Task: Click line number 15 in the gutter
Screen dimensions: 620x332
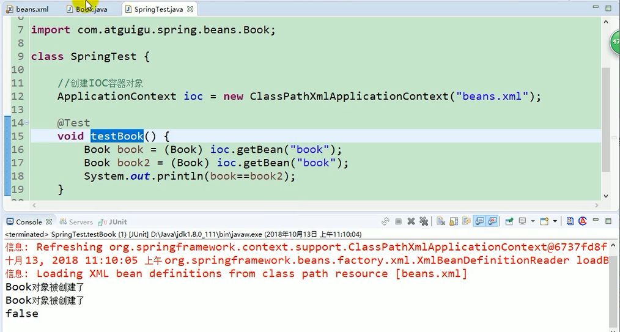Action: click(x=17, y=136)
